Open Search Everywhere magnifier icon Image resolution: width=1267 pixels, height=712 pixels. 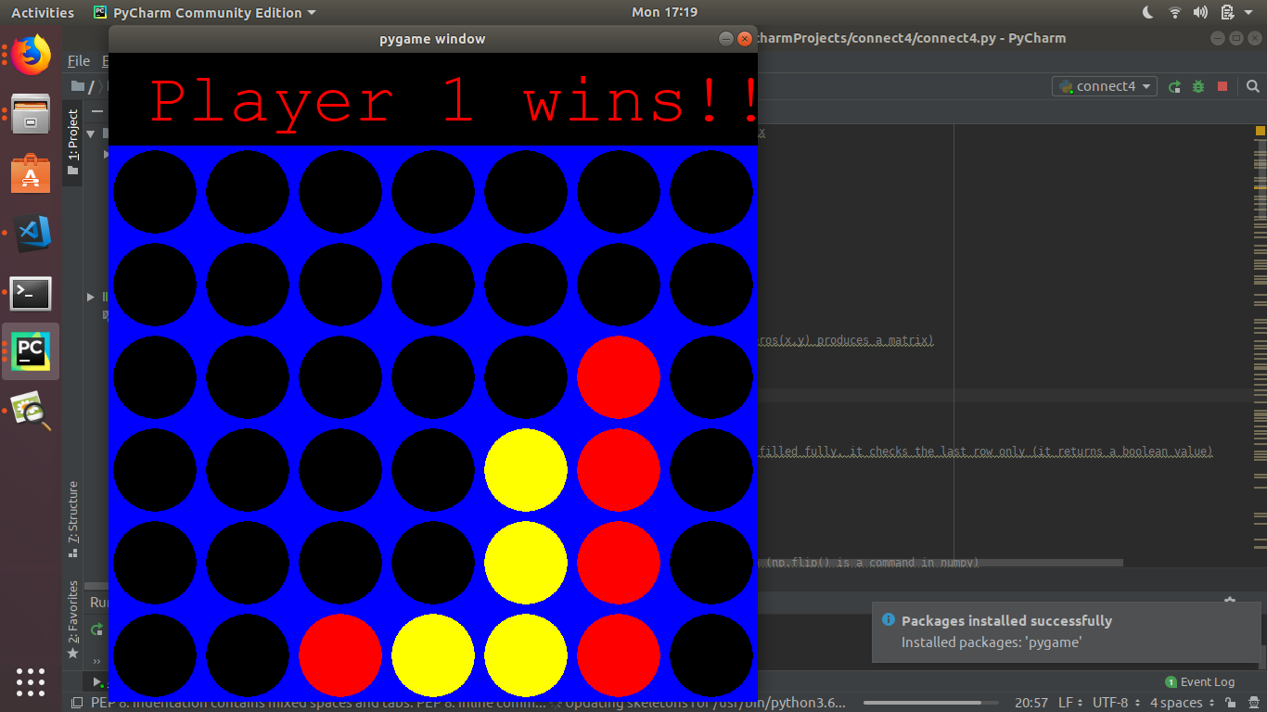(1252, 86)
